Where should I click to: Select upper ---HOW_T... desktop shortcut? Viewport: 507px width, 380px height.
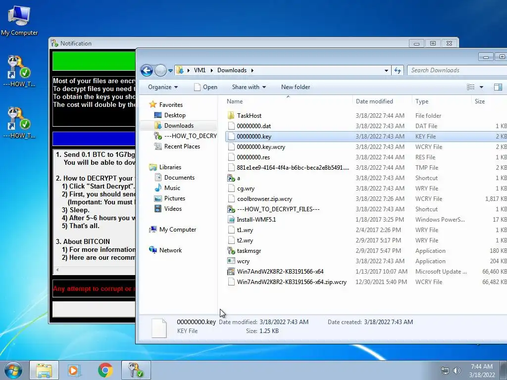click(x=19, y=71)
